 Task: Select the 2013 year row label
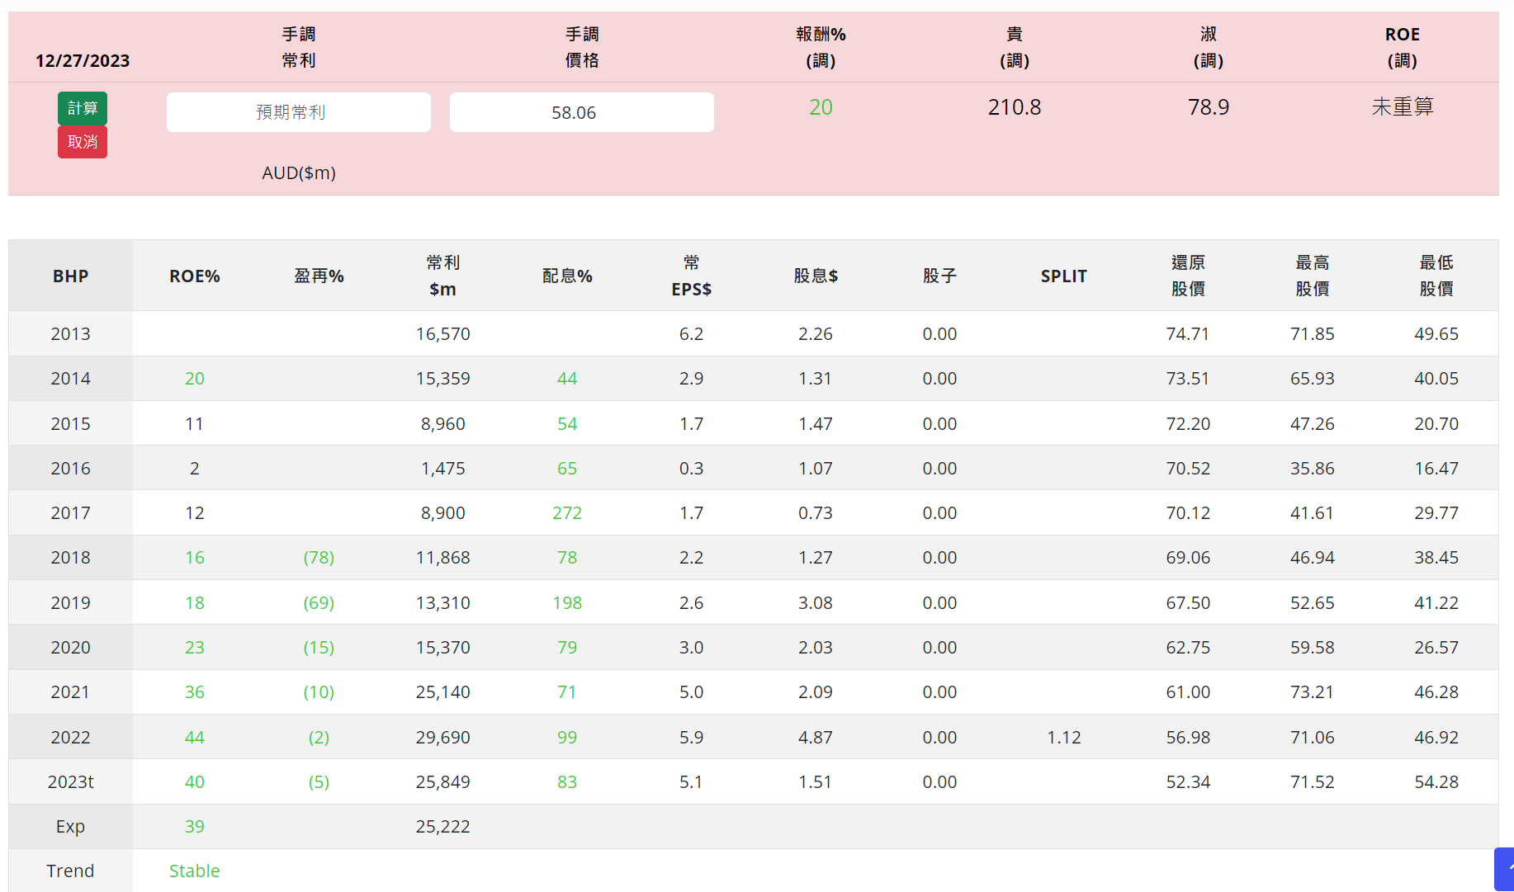(x=71, y=334)
